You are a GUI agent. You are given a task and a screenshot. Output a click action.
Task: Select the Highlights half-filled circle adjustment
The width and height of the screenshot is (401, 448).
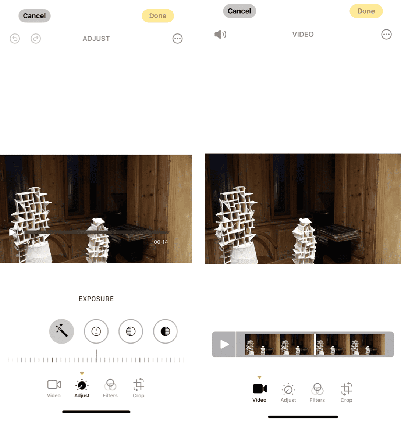[x=165, y=331]
